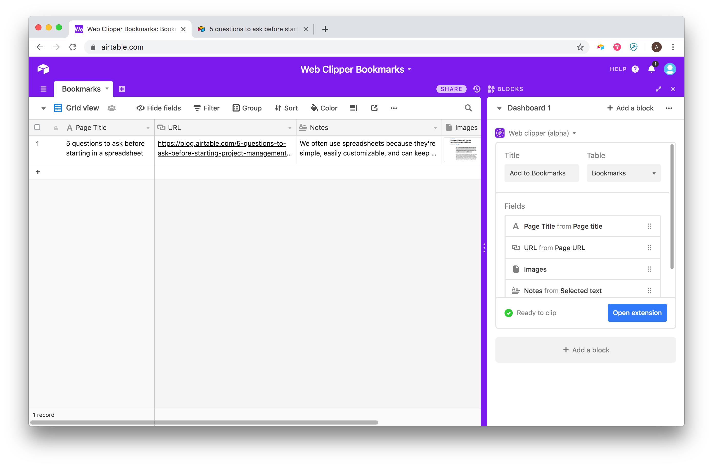Open Hide fields menu
Viewport: 713px width, 467px height.
(159, 108)
